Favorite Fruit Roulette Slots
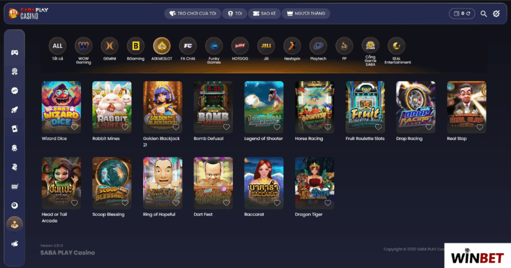This screenshot has width=511, height=268. click(x=378, y=127)
